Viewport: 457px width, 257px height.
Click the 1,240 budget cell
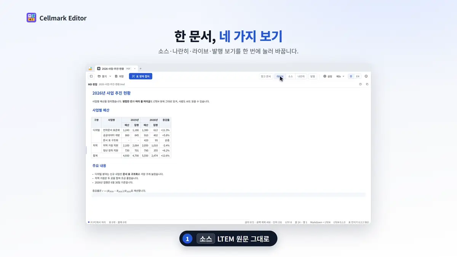126,130
